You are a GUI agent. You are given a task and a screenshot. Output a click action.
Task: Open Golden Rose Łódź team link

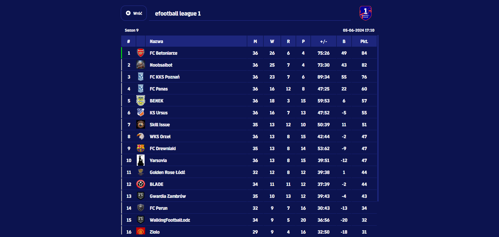pos(167,172)
